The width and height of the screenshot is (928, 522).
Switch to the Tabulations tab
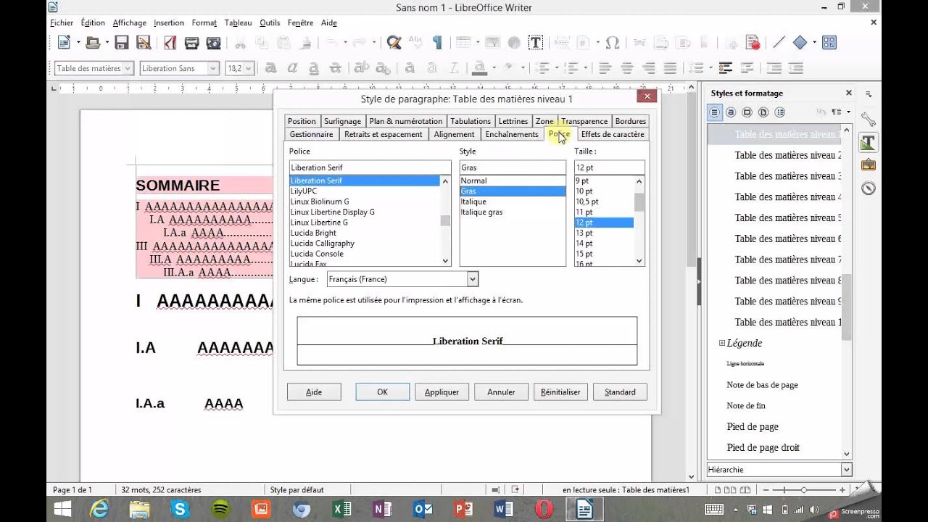470,121
